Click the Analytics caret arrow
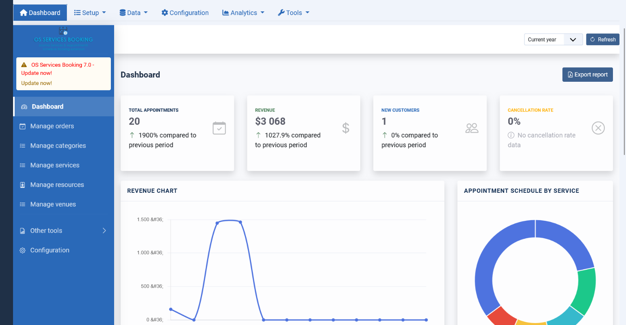The image size is (626, 325). click(262, 13)
